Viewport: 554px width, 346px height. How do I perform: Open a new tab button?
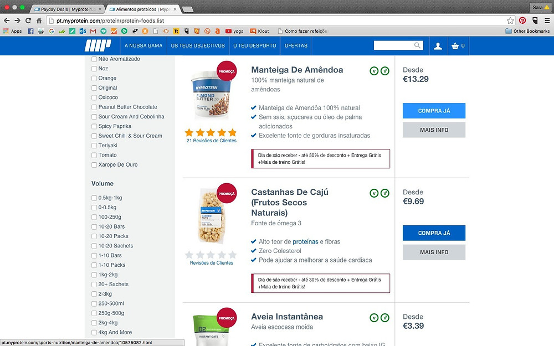[x=188, y=9]
